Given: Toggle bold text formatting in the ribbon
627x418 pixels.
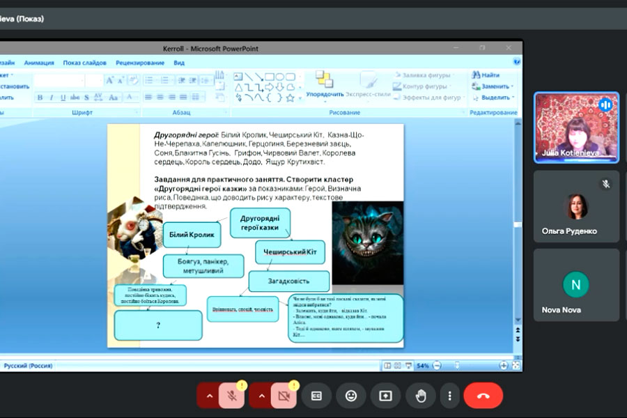Looking at the screenshot, I should (40, 98).
